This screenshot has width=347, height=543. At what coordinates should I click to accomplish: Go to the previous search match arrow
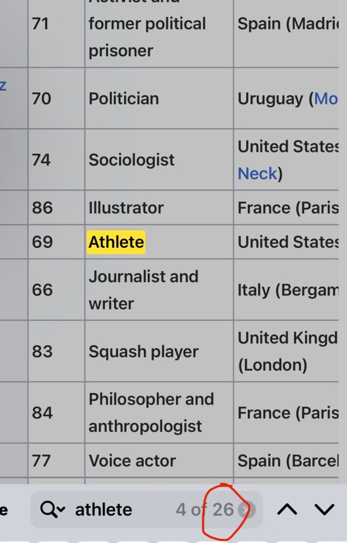pyautogui.click(x=287, y=510)
